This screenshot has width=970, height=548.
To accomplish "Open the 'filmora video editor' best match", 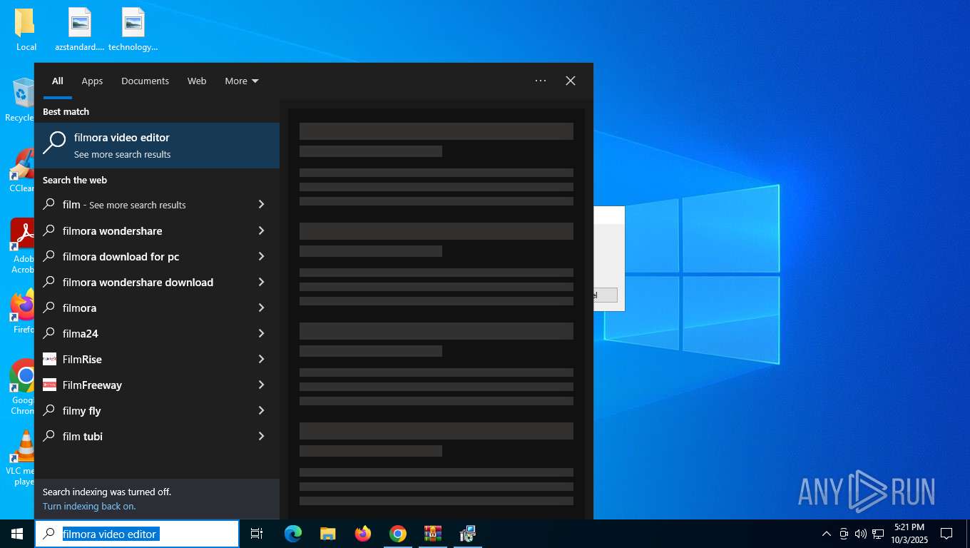I will click(157, 146).
